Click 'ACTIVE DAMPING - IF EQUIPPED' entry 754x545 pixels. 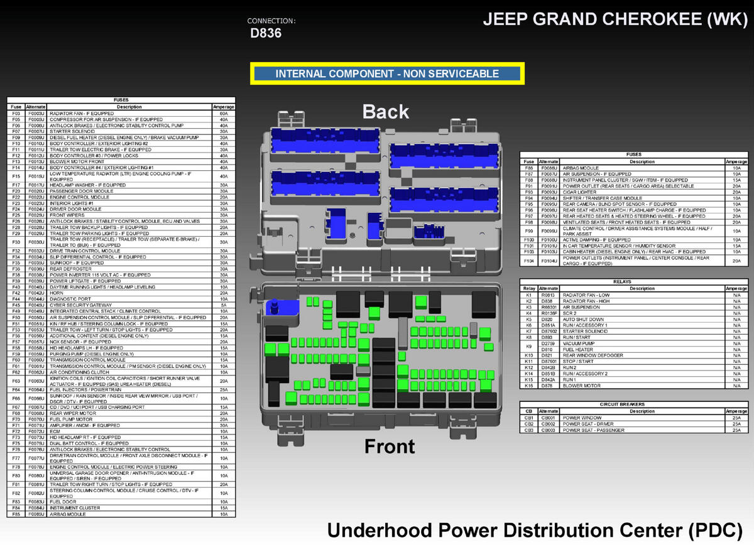[634, 240]
